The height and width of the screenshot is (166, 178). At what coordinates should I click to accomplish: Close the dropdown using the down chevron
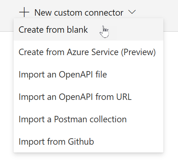point(132,12)
